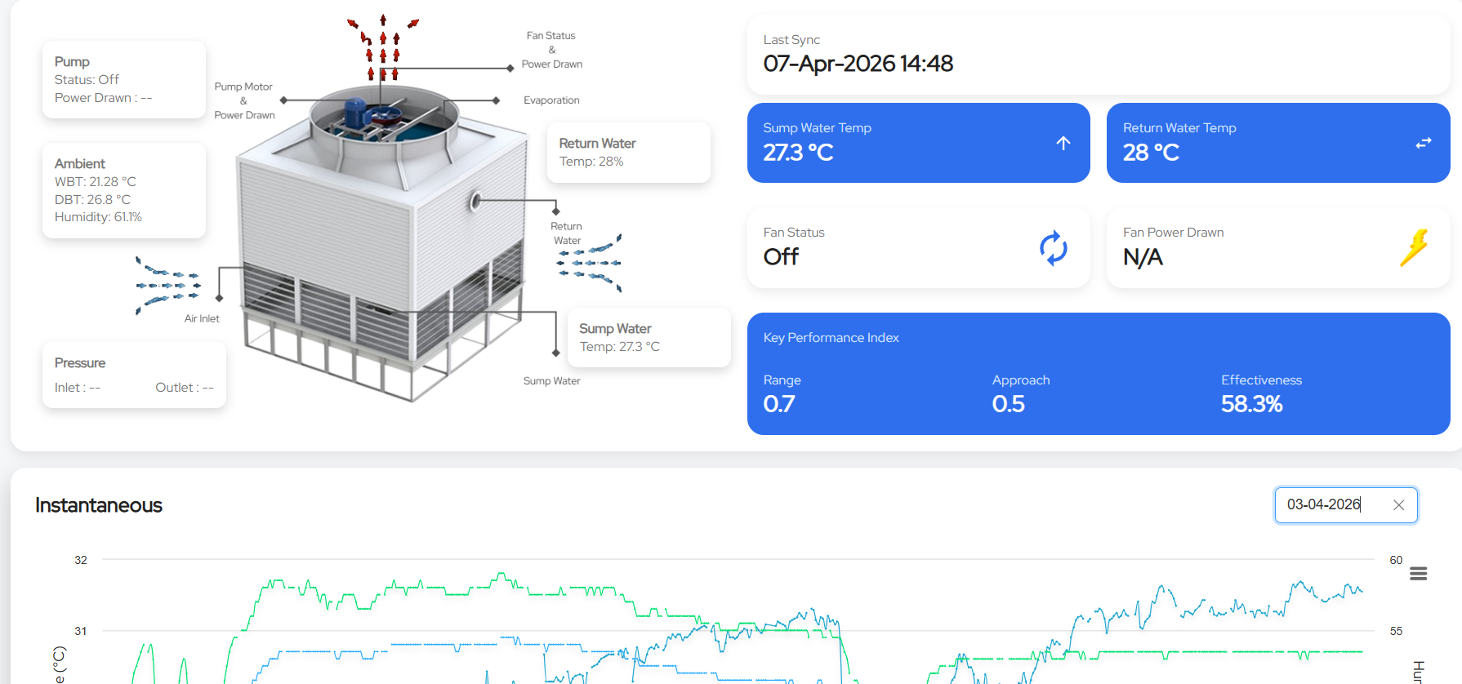Click the Pump Motor & Power Drawn diagram label

tap(244, 100)
